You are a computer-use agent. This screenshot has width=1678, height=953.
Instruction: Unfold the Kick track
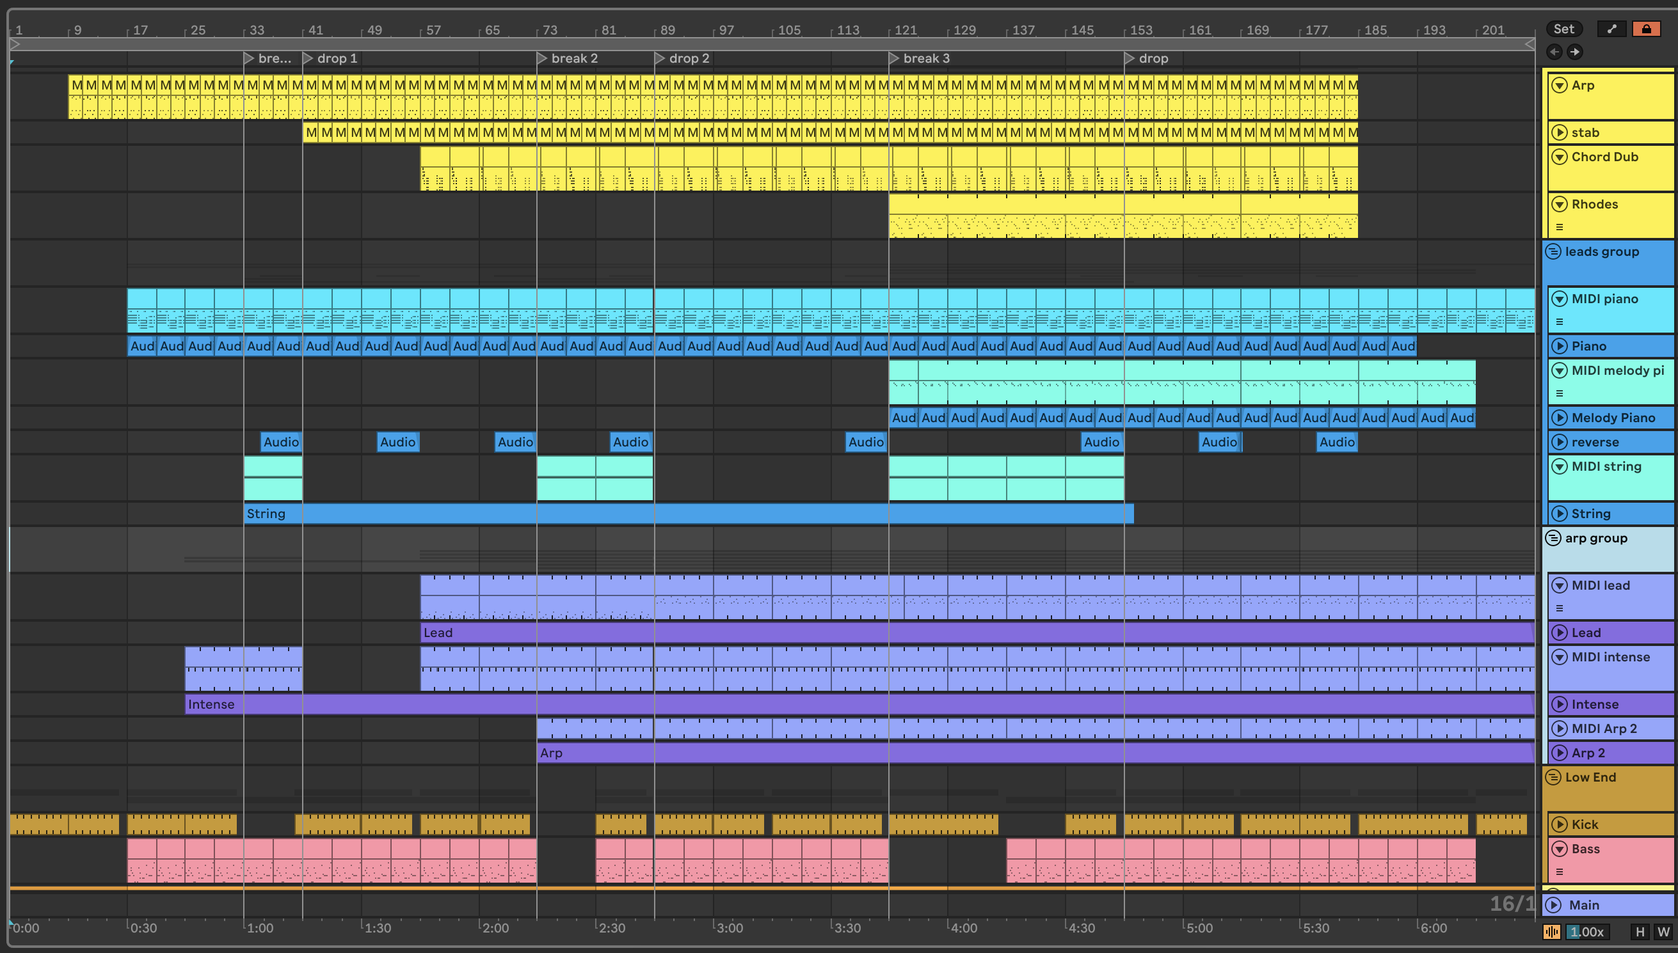(1560, 824)
